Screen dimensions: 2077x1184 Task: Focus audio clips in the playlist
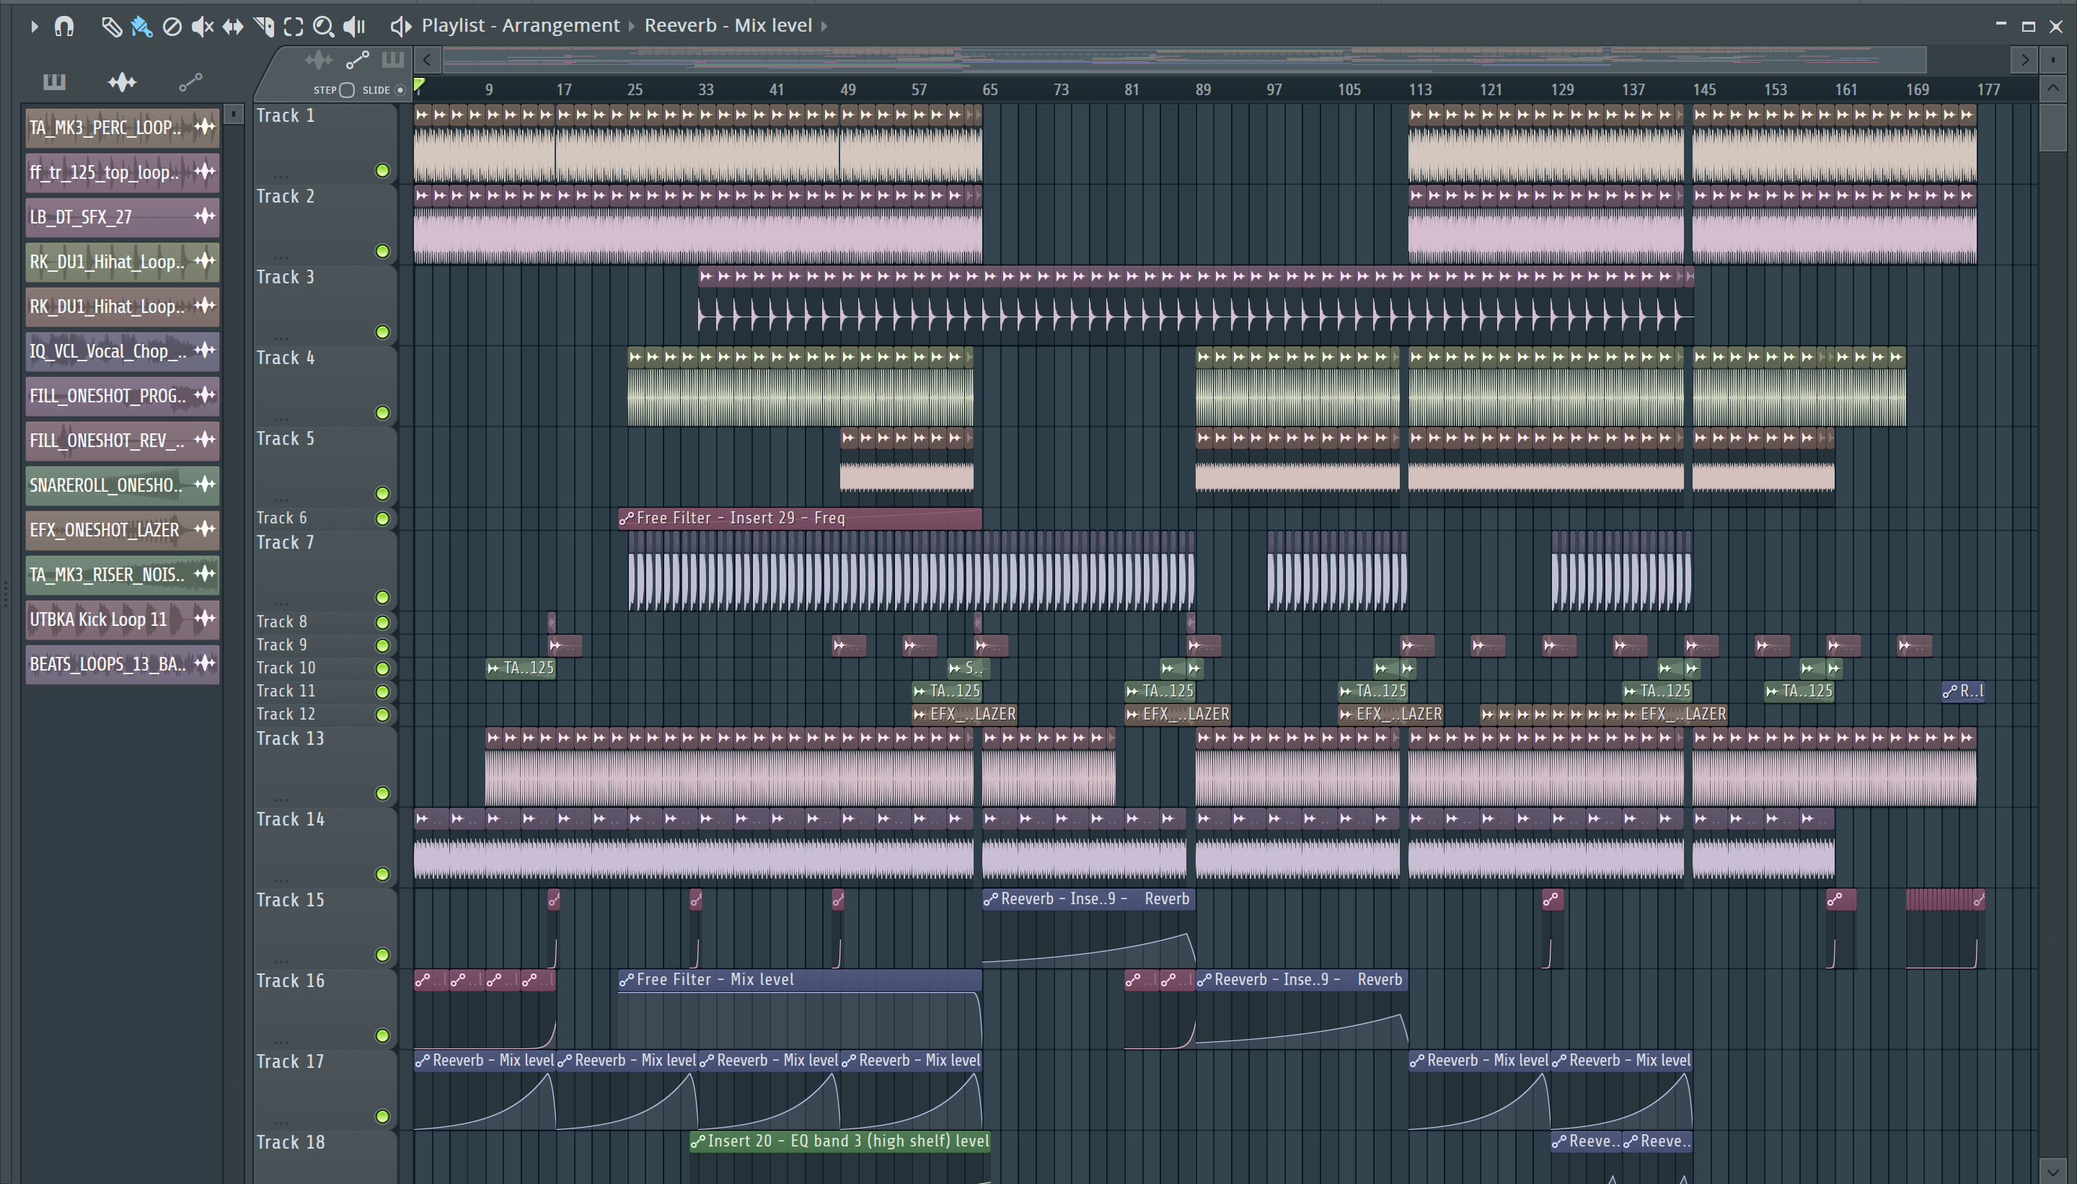(319, 59)
